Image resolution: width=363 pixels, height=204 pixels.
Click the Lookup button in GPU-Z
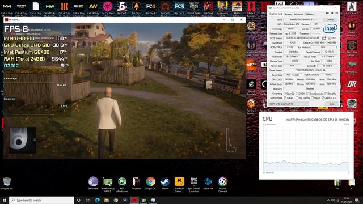click(330, 20)
